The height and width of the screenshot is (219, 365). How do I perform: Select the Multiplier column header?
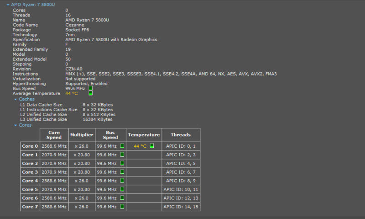[x=82, y=135]
